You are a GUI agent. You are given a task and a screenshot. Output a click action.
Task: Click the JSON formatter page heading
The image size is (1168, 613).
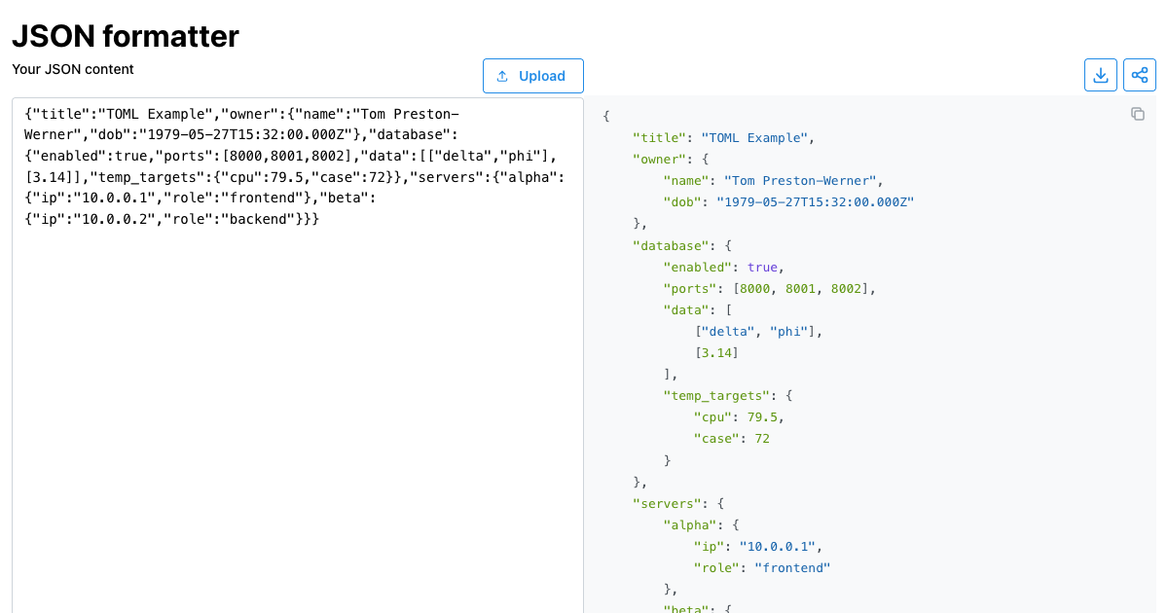click(x=125, y=37)
